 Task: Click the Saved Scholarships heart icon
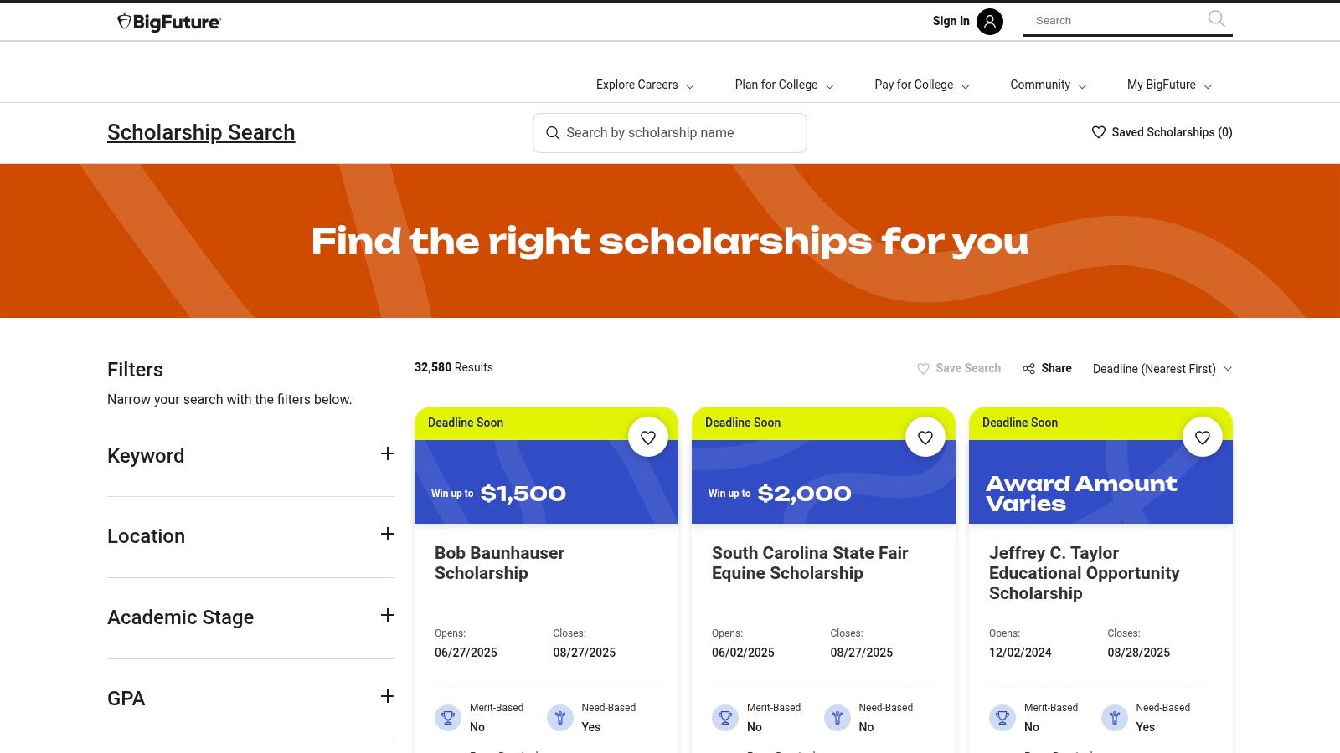coord(1097,131)
